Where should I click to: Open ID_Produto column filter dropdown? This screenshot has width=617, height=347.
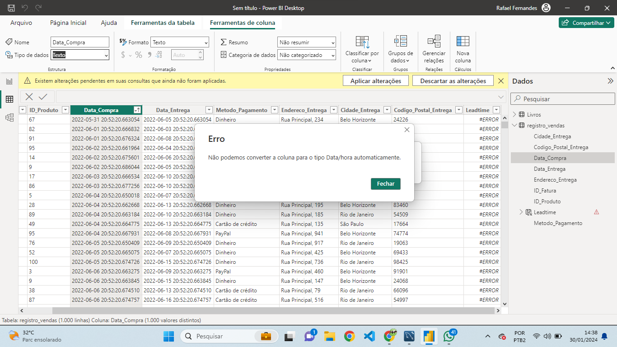[65, 110]
